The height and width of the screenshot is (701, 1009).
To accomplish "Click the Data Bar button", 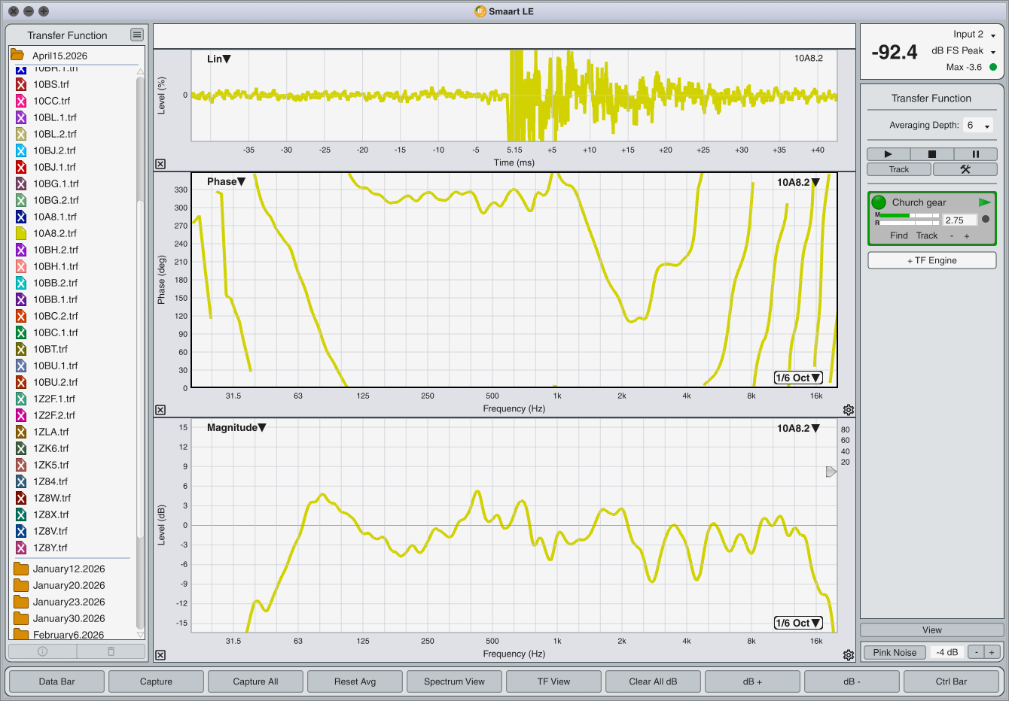I will 56,681.
